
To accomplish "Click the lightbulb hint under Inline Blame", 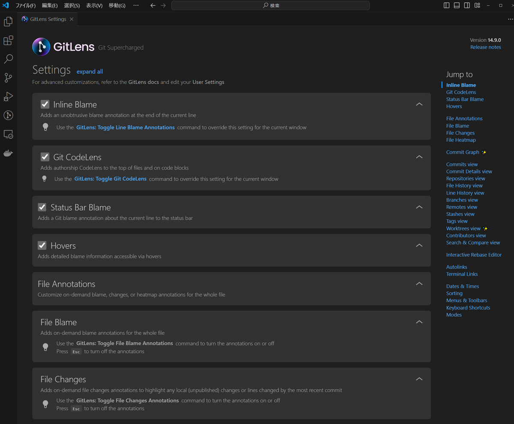I will click(45, 127).
